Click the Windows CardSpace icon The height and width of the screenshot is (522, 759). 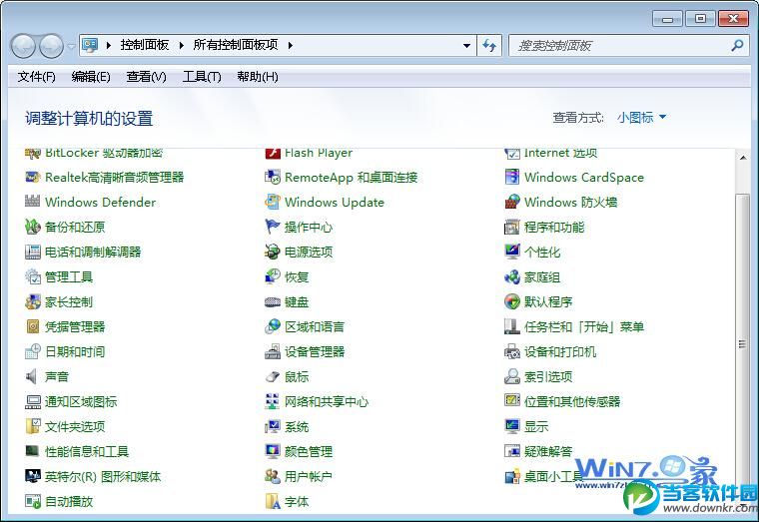512,177
